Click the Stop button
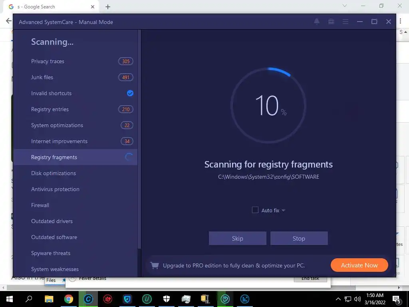409x307 pixels. click(x=299, y=238)
